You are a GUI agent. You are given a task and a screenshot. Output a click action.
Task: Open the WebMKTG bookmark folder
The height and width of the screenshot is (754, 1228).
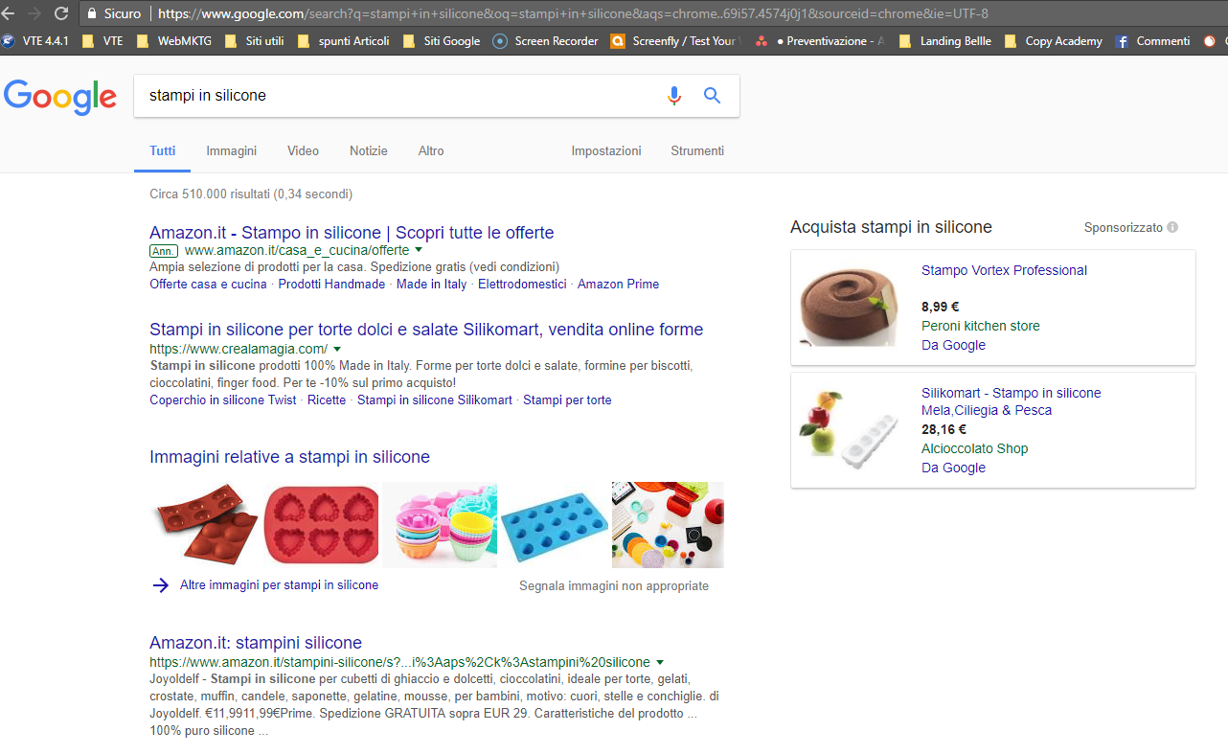pyautogui.click(x=173, y=41)
